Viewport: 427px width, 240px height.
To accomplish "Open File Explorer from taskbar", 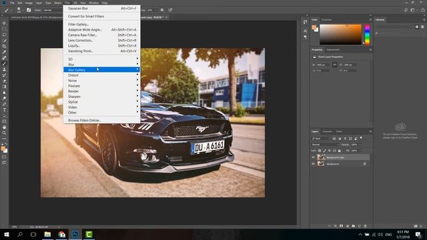I will pyautogui.click(x=47, y=234).
